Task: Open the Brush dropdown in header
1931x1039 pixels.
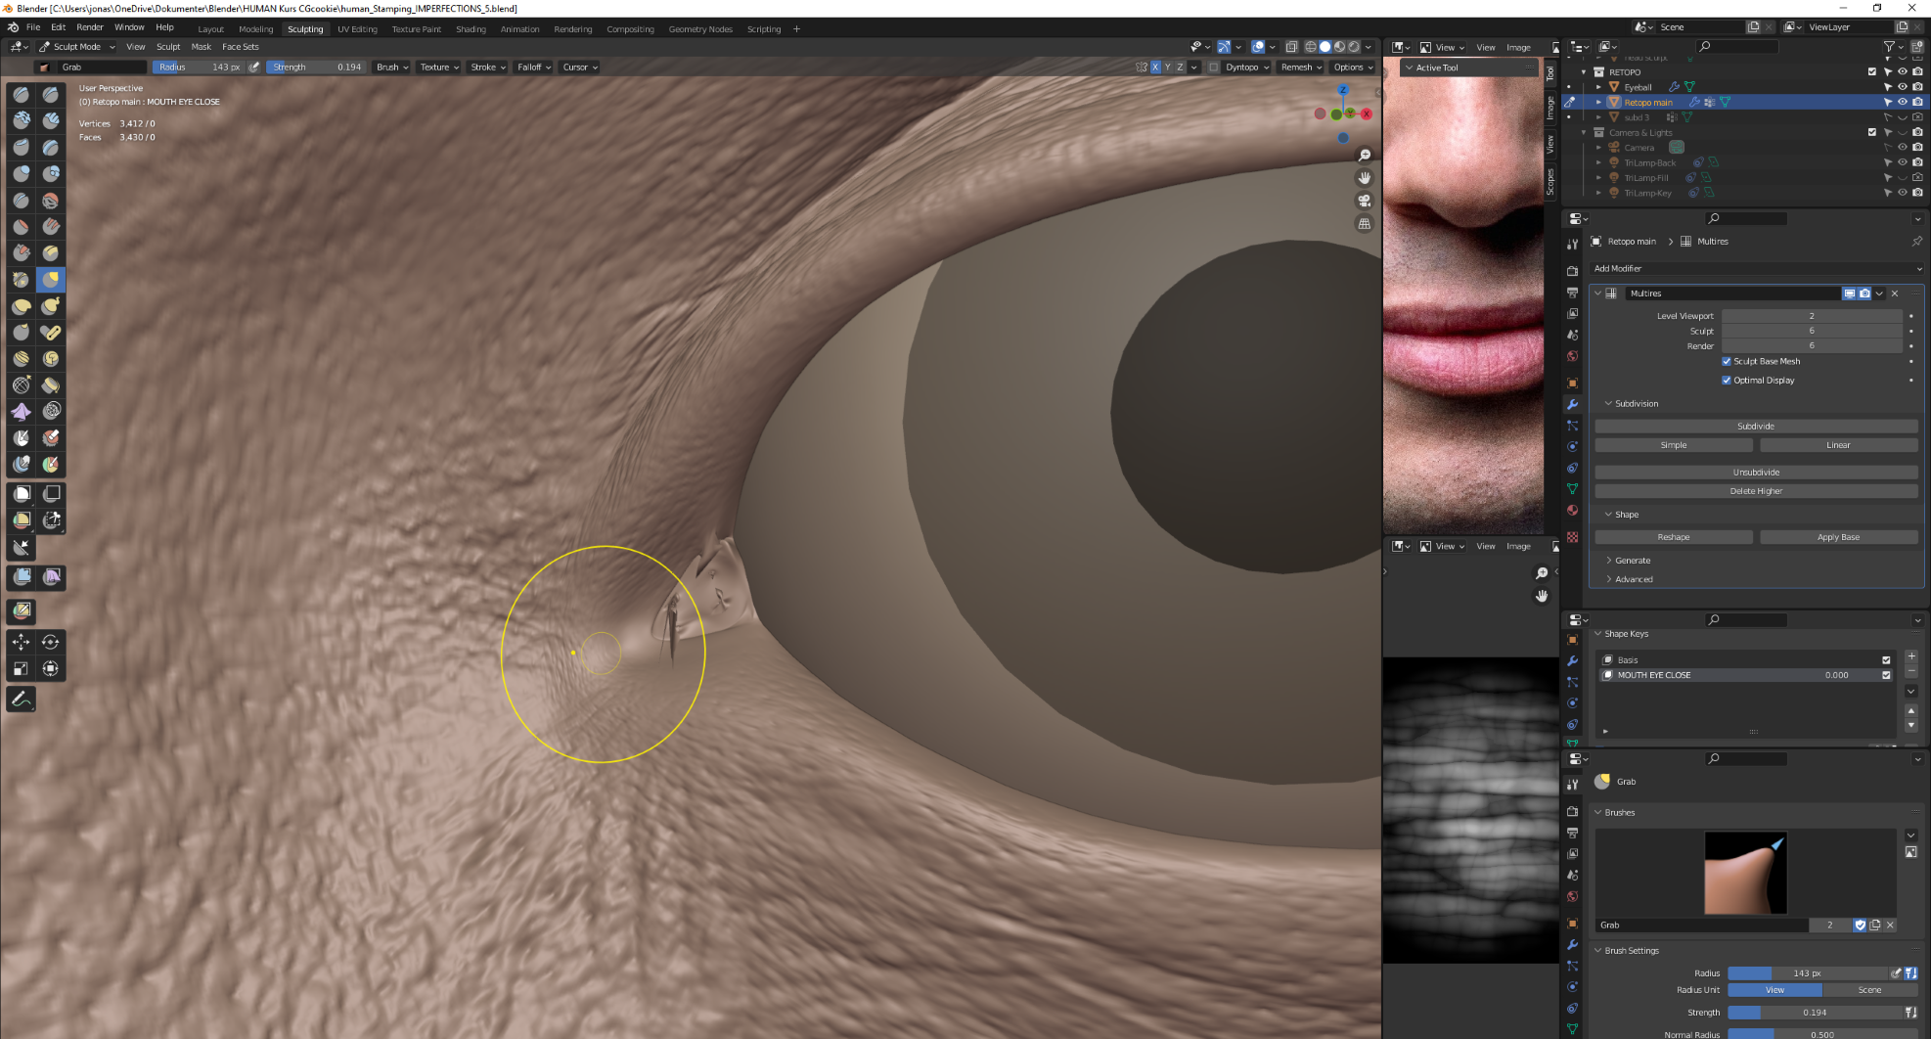Action: [392, 68]
